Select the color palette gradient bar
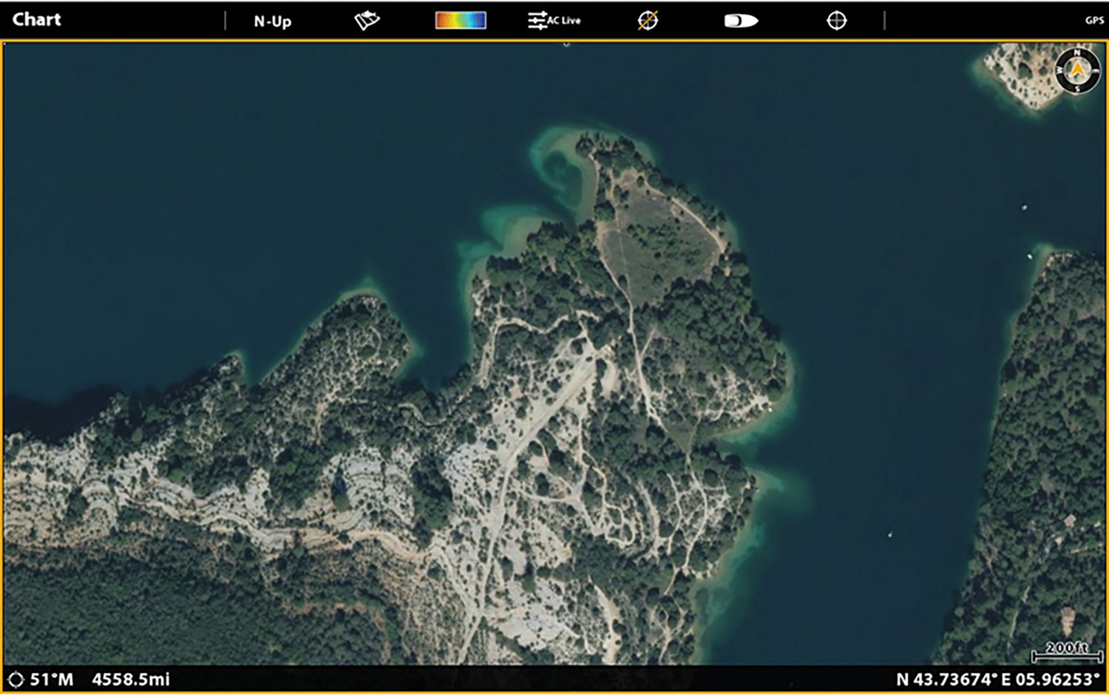Screen dimensions: 1109x696 [461, 19]
